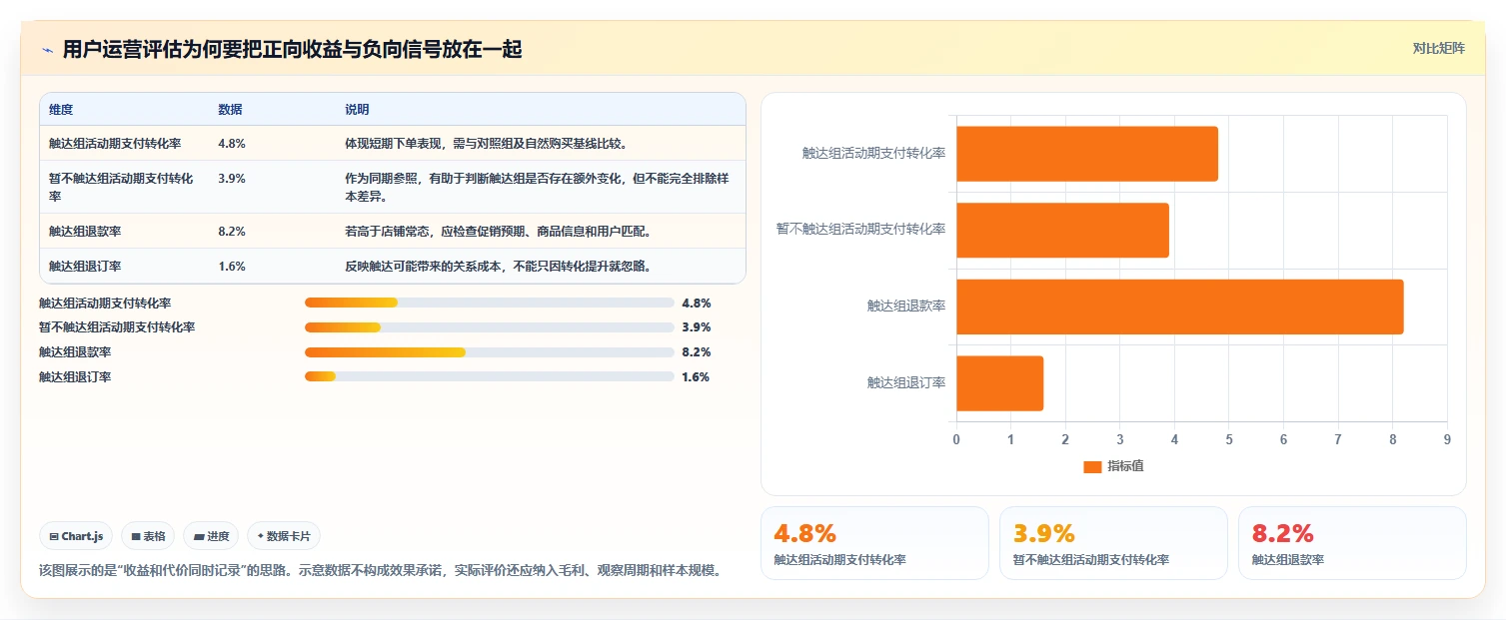Click progress bar for 触达组活动期支付转化率
The image size is (1506, 620).
pyautogui.click(x=490, y=304)
